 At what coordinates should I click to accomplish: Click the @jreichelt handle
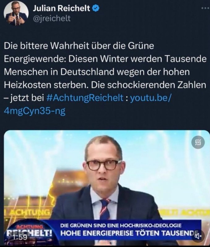[52, 19]
